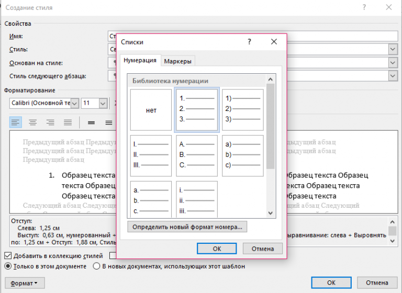
Task: Open the 'Формат' dropdown button
Action: [25, 283]
